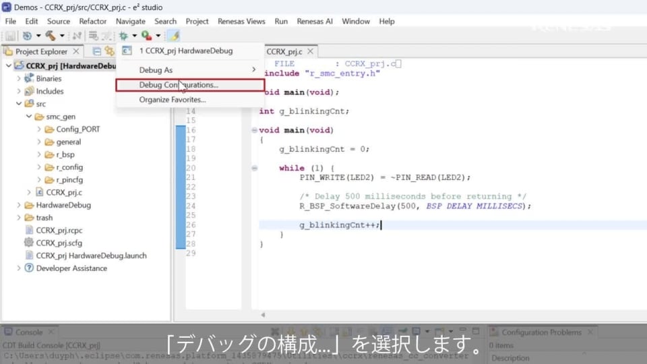Open the Debug launch dropdown arrow
This screenshot has width=647, height=364.
134,36
